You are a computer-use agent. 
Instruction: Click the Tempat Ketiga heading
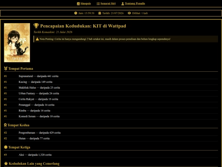tap(19, 147)
